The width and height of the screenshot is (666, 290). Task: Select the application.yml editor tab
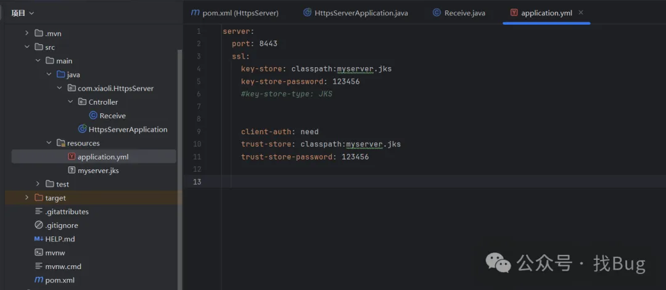tap(546, 13)
